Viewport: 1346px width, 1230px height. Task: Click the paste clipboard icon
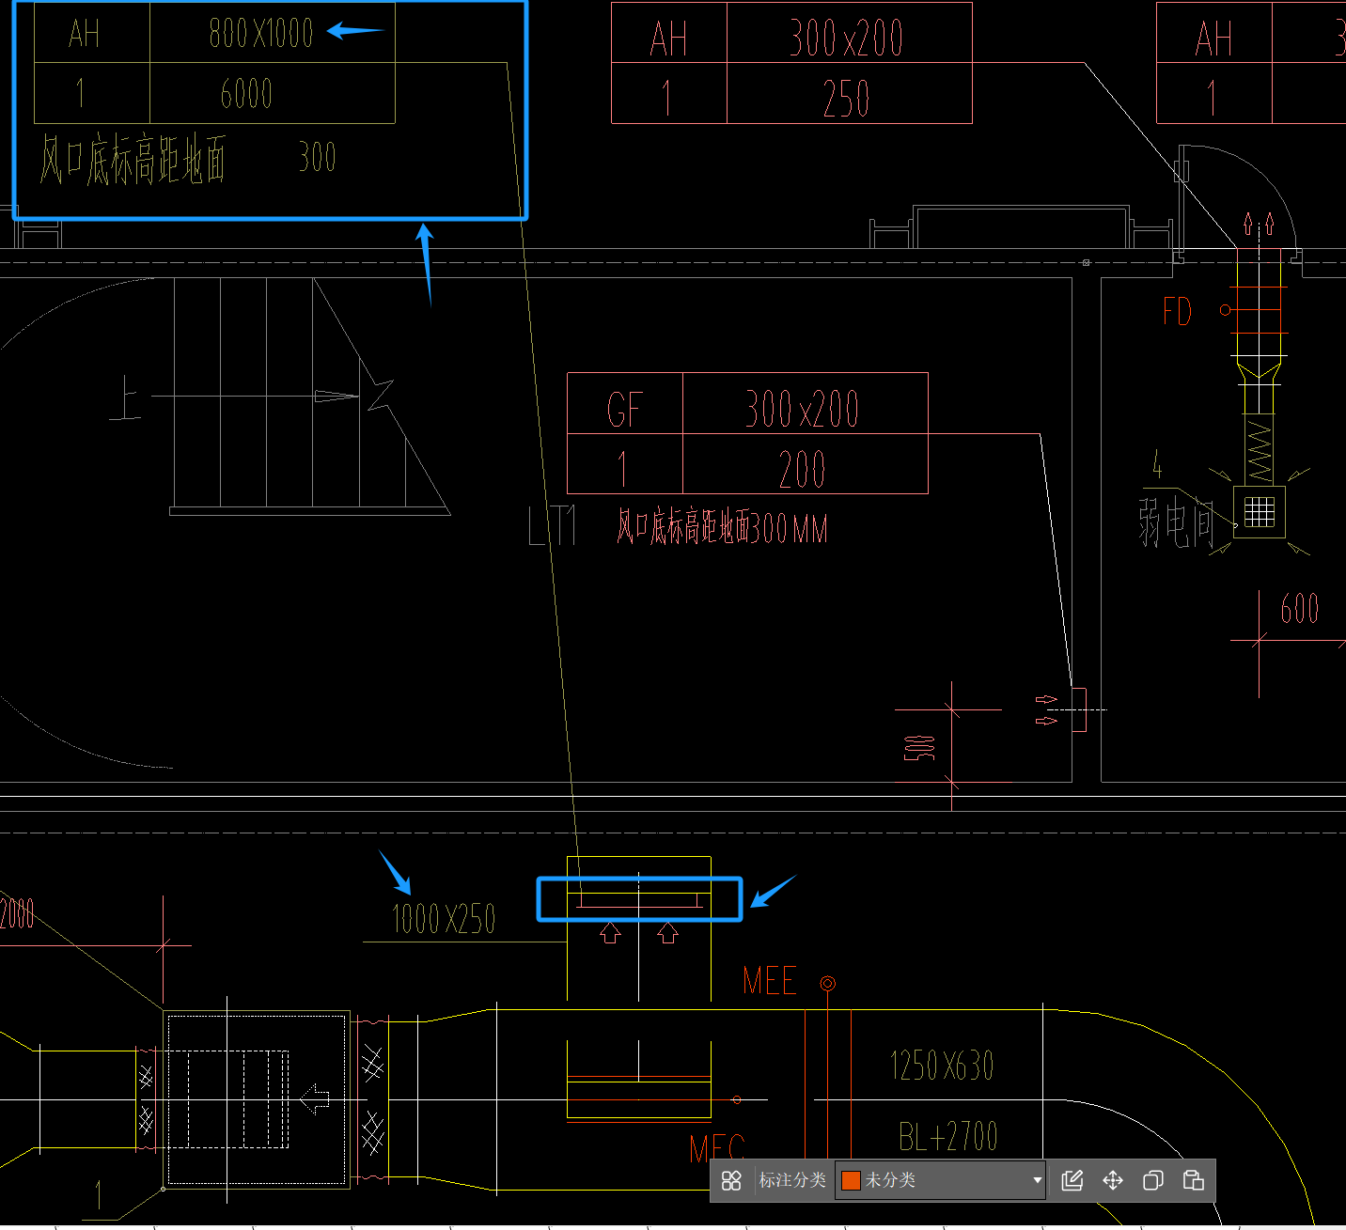1194,1180
